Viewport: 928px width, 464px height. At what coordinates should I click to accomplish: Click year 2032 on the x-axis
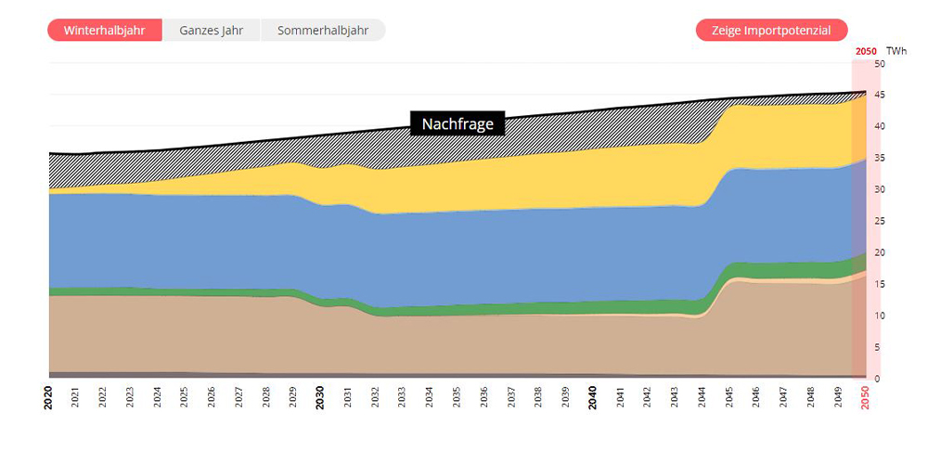pyautogui.click(x=374, y=398)
